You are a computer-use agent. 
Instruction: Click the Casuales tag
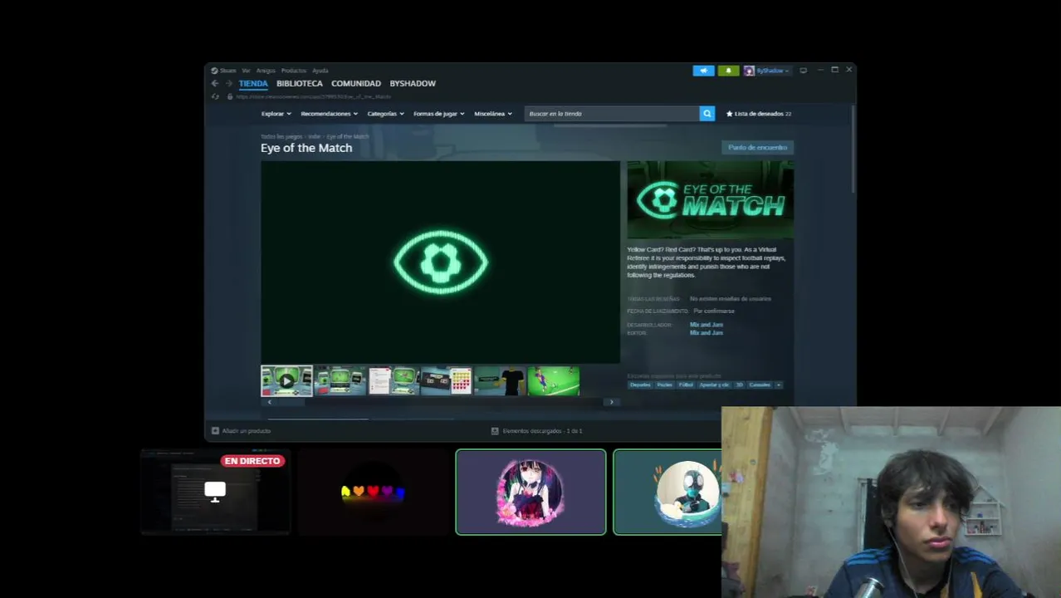tap(760, 385)
